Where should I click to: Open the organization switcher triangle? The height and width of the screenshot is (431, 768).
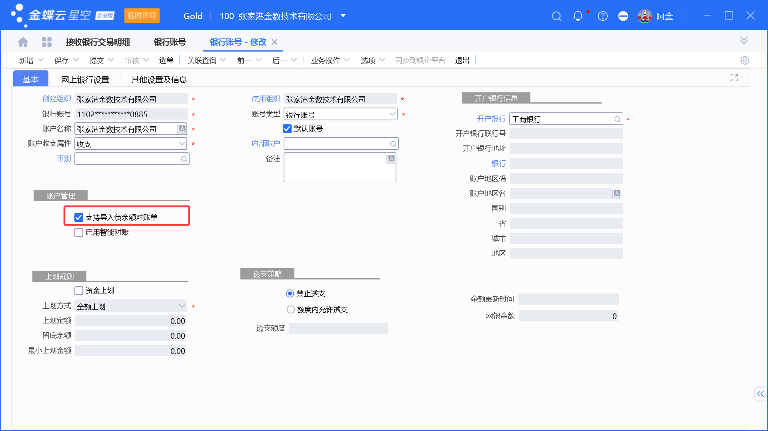pos(343,16)
